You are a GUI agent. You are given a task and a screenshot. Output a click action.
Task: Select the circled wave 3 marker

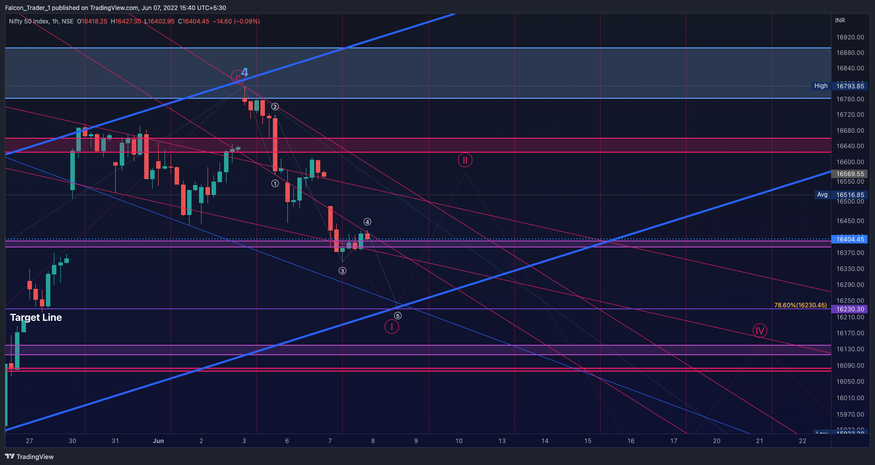point(342,271)
